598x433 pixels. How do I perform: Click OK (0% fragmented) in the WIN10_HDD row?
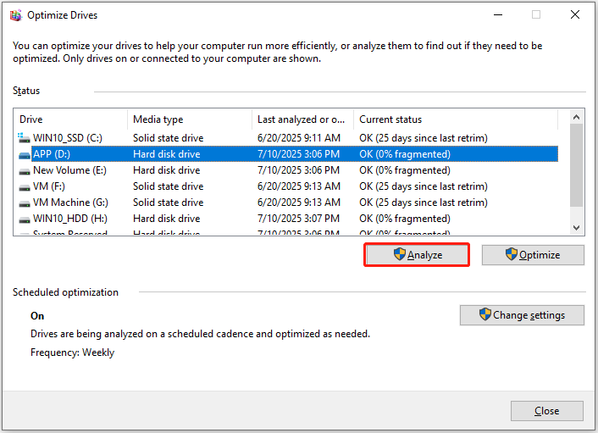[x=405, y=219]
